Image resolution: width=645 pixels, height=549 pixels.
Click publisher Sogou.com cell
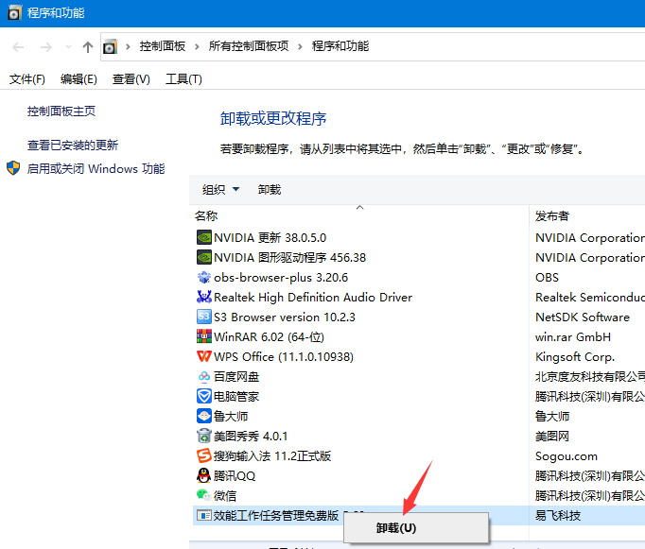tap(566, 456)
